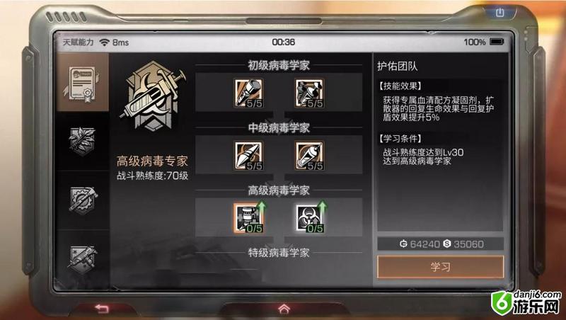This screenshot has width=566, height=320.
Task: Click the 高级病毒专家 title label
Action: click(x=152, y=161)
